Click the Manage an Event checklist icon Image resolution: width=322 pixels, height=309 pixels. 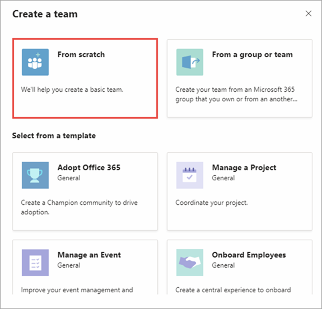[35, 263]
